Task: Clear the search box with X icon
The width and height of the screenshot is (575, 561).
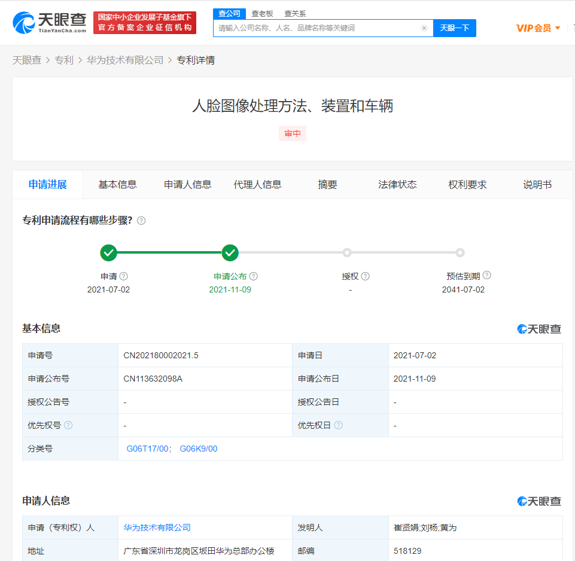Action: pos(424,28)
